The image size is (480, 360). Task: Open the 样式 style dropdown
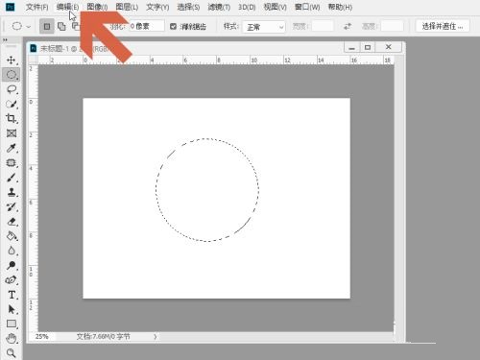(x=264, y=27)
